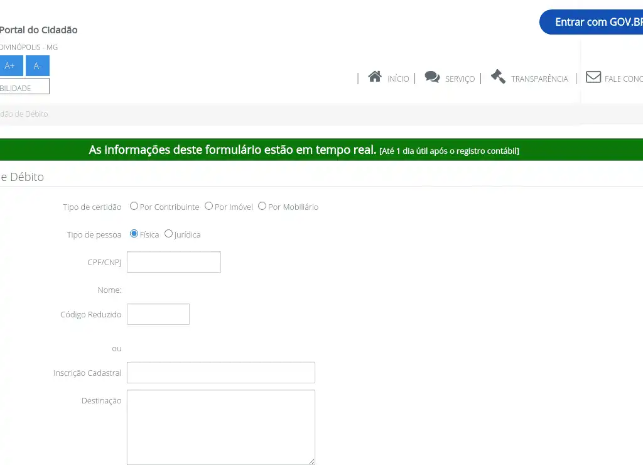Image resolution: width=643 pixels, height=465 pixels.
Task: Click inside the Destinação text area
Action: click(221, 427)
